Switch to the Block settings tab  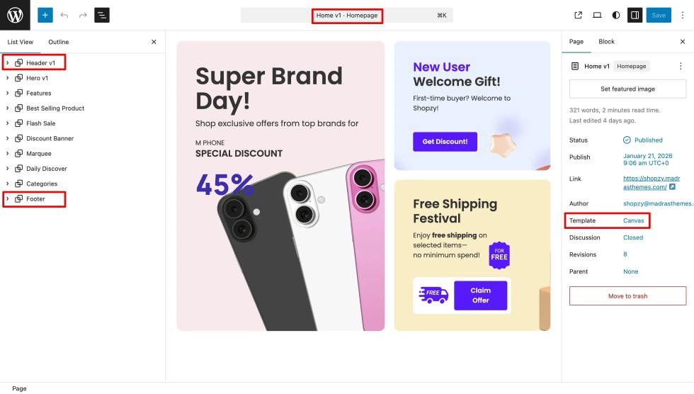click(x=606, y=42)
